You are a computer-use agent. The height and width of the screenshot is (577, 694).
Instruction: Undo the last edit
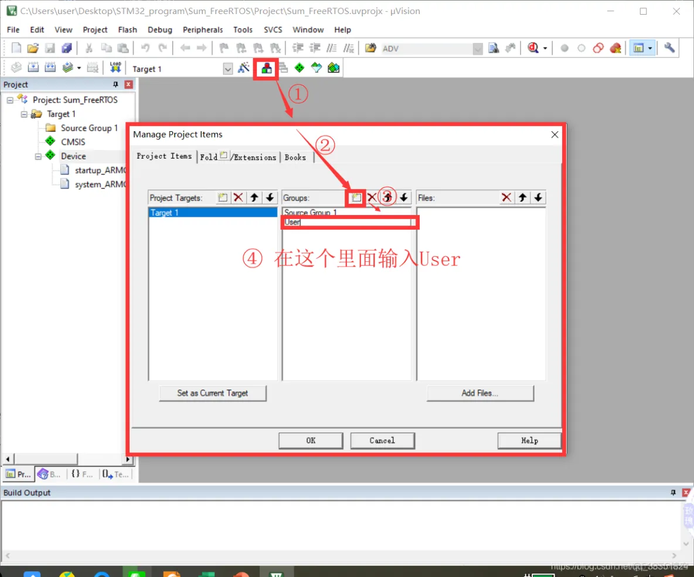tap(145, 48)
